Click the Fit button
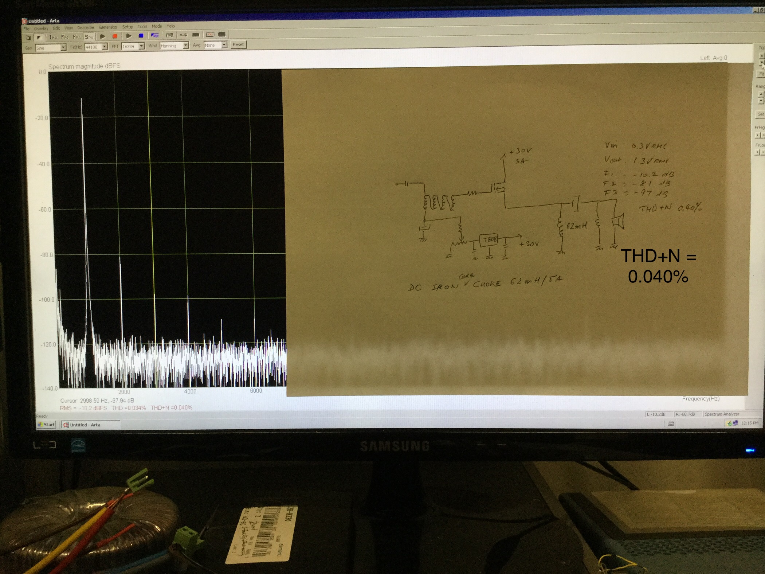Viewport: 765px width, 574px height. coord(761,74)
